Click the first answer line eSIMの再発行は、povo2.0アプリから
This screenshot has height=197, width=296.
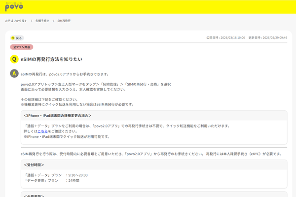pos(65,74)
